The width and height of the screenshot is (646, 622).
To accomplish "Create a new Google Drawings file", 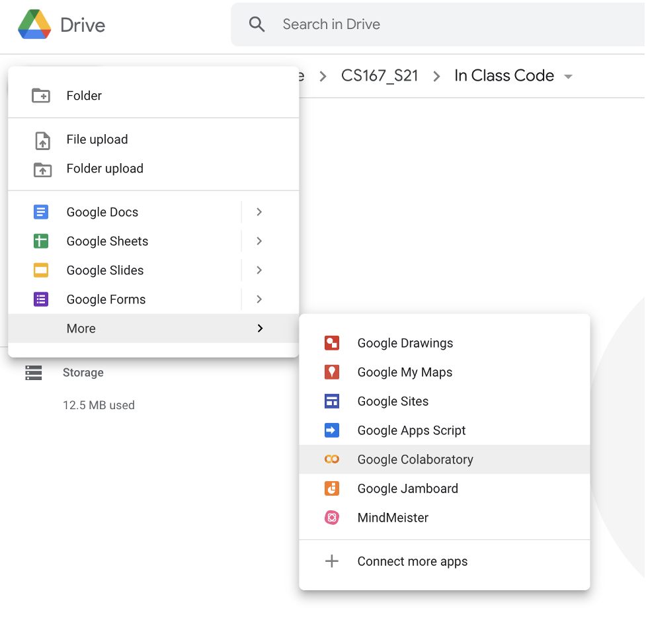I will [x=444, y=343].
